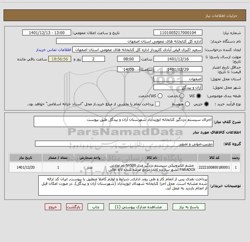250x242 pixels.
Task: Click the announcement date field 1401/12/13 - 13:00
Action: coord(47,32)
